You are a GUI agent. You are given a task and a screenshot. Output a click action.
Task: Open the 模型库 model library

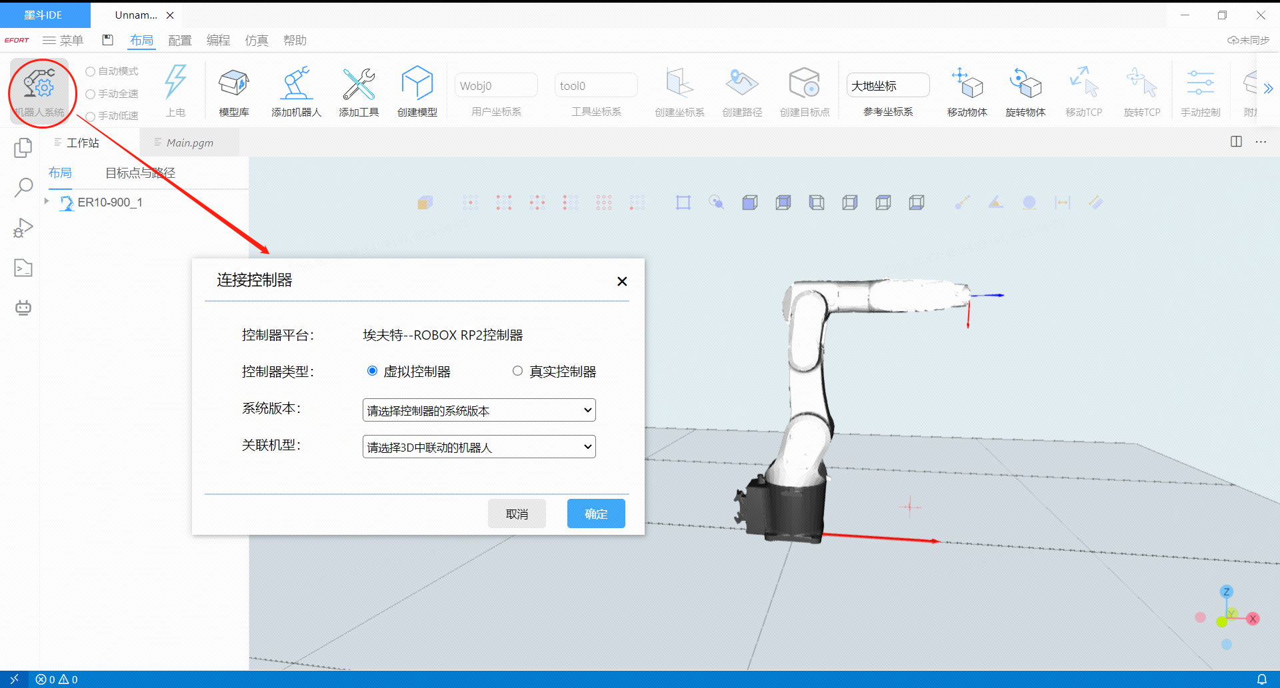[x=234, y=91]
